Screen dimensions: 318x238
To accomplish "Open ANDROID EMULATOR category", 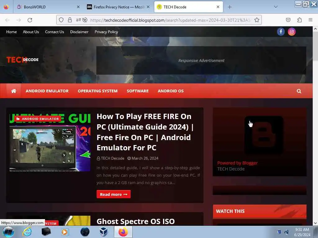I will point(47,91).
